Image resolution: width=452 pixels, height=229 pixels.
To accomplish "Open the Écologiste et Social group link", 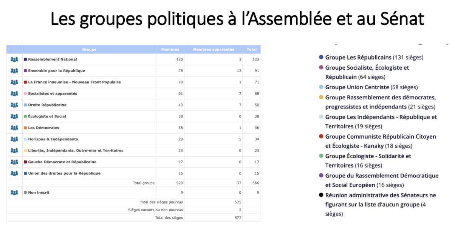I will (x=47, y=116).
